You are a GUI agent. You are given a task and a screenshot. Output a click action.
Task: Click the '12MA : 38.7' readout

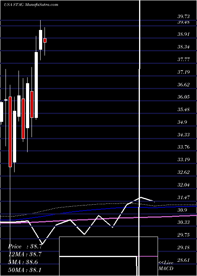[25, 254]
